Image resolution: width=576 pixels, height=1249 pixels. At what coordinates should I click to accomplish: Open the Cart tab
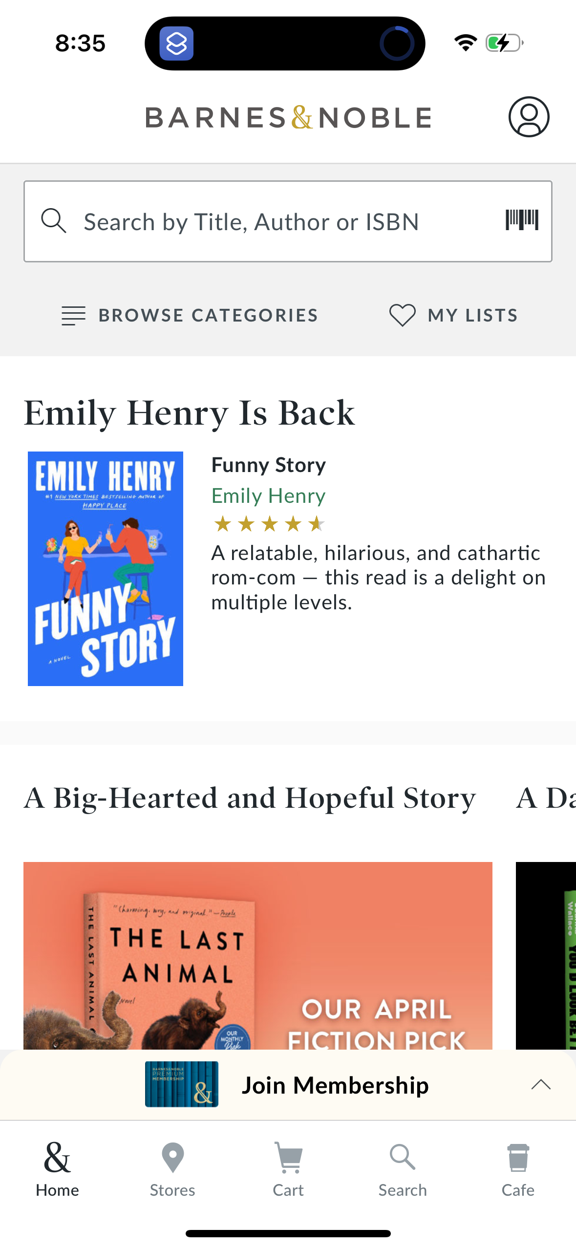coord(288,1169)
